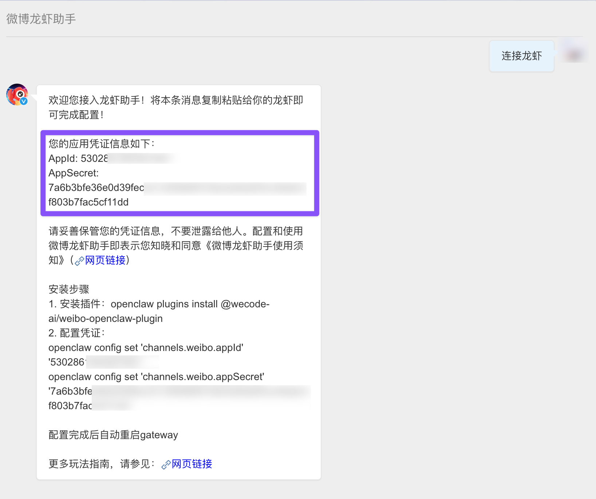Click chain icon beside guide link
The image size is (596, 499).
pos(166,464)
